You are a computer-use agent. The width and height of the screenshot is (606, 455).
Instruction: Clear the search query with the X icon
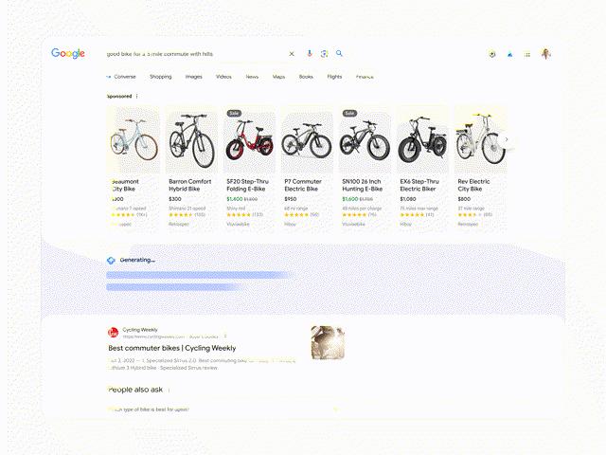point(292,54)
